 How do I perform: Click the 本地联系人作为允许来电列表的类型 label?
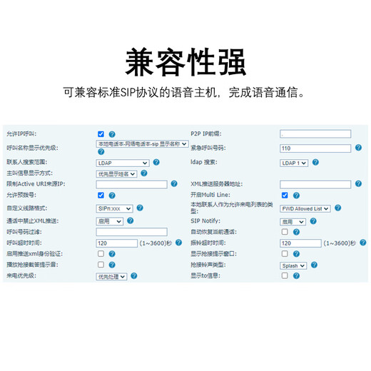pyautogui.click(x=232, y=208)
